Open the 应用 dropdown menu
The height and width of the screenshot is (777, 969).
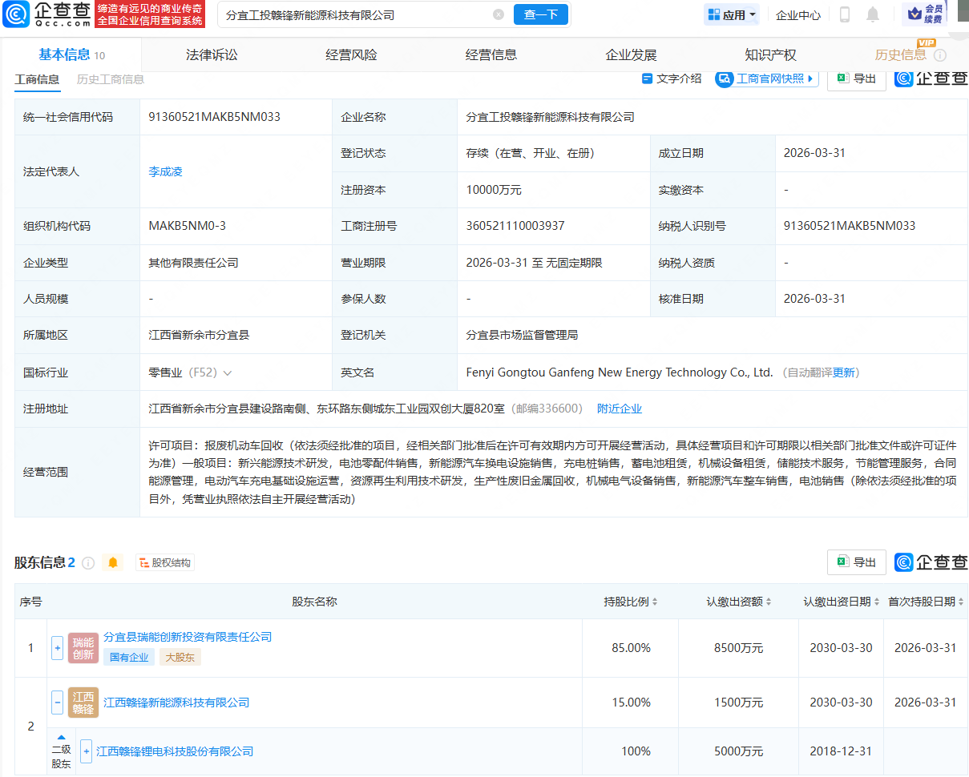pyautogui.click(x=731, y=14)
